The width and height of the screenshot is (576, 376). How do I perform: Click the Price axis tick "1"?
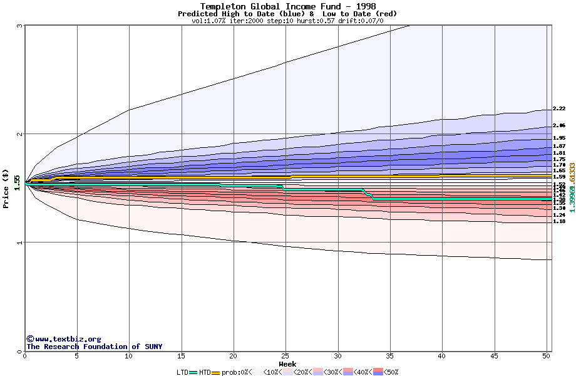click(x=20, y=243)
